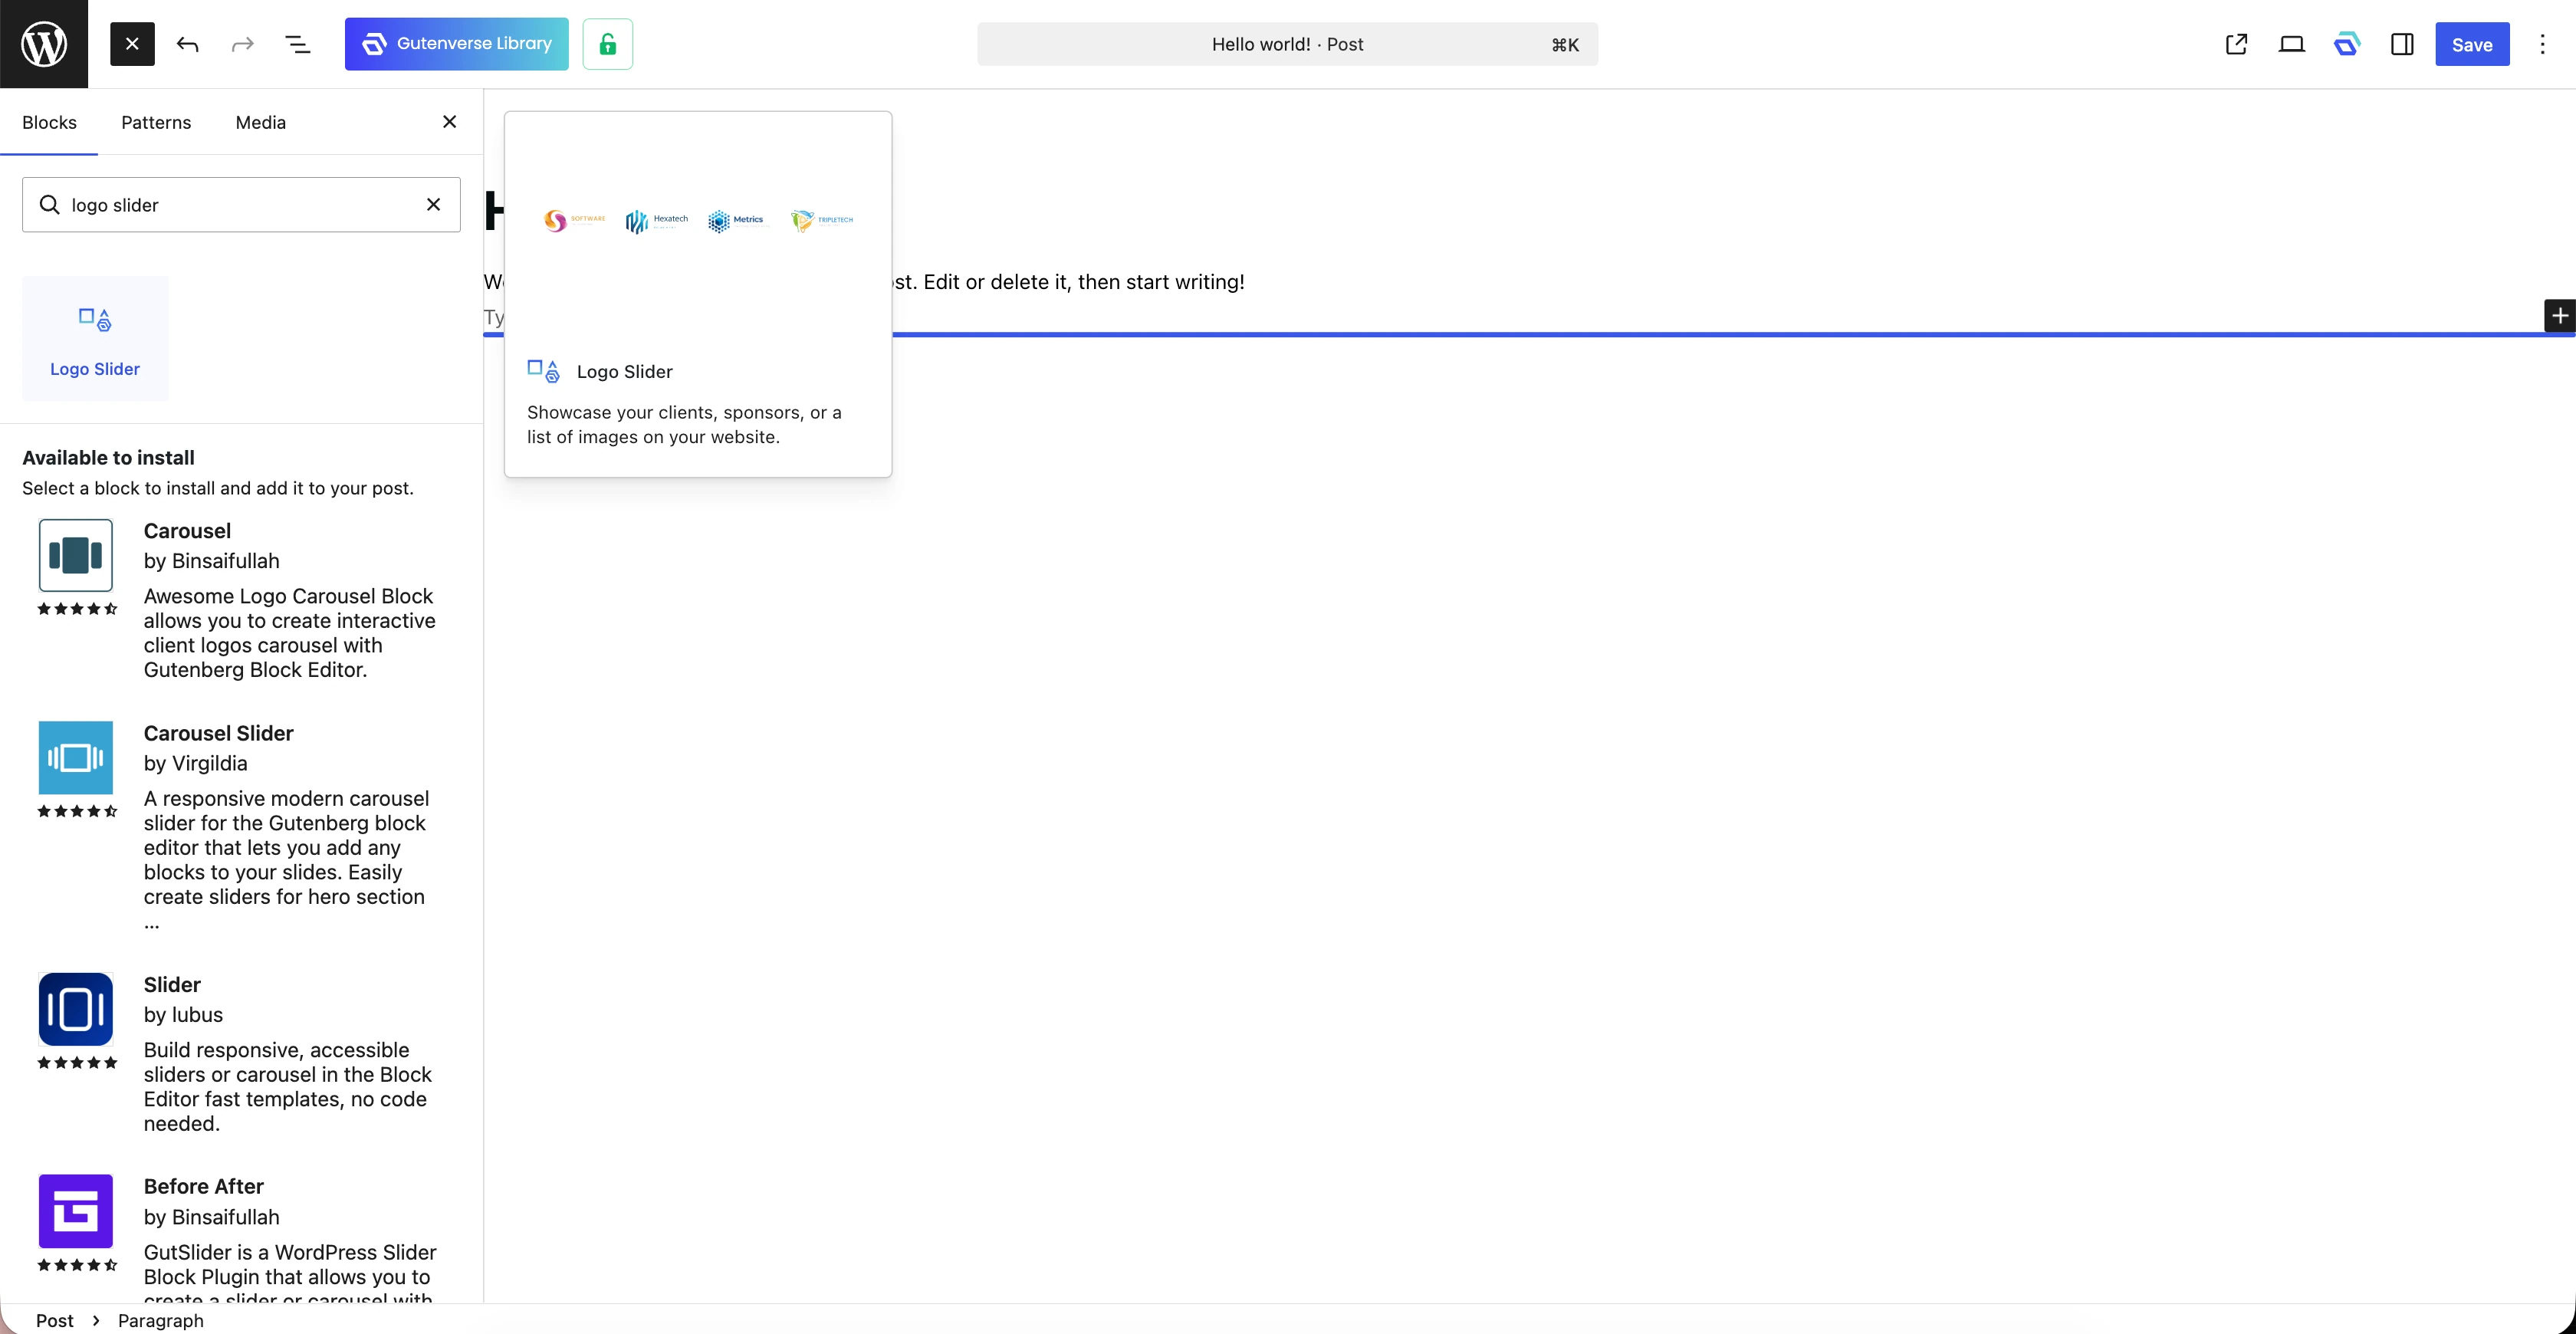View the post in new tab
Image resolution: width=2576 pixels, height=1334 pixels.
point(2237,44)
